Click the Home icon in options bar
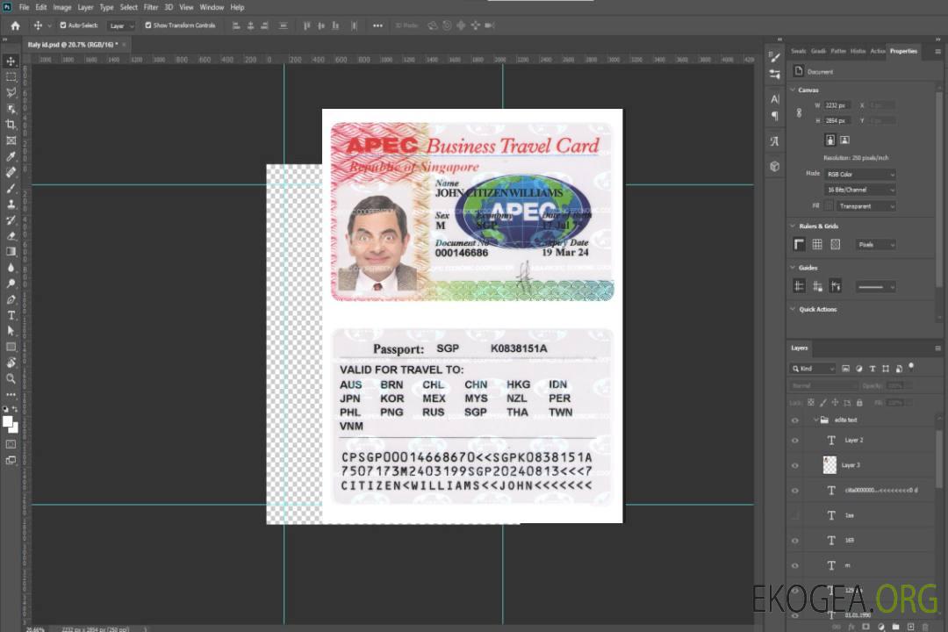948x632 pixels. [x=15, y=25]
